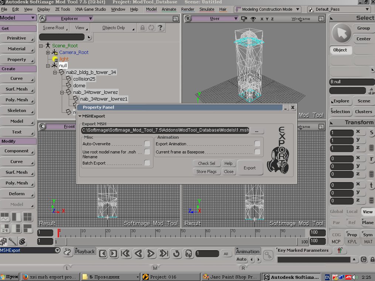The height and width of the screenshot is (281, 375).
Task: Toggle the audio headphones icon
Action: [x=189, y=254]
